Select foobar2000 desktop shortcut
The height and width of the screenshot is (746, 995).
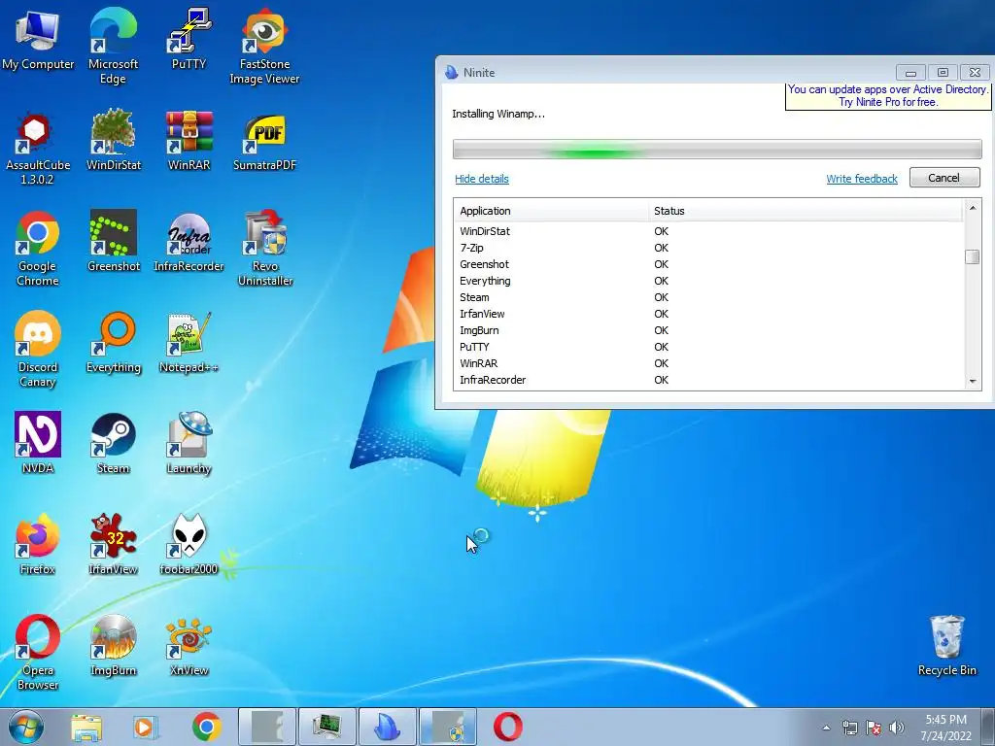point(189,544)
